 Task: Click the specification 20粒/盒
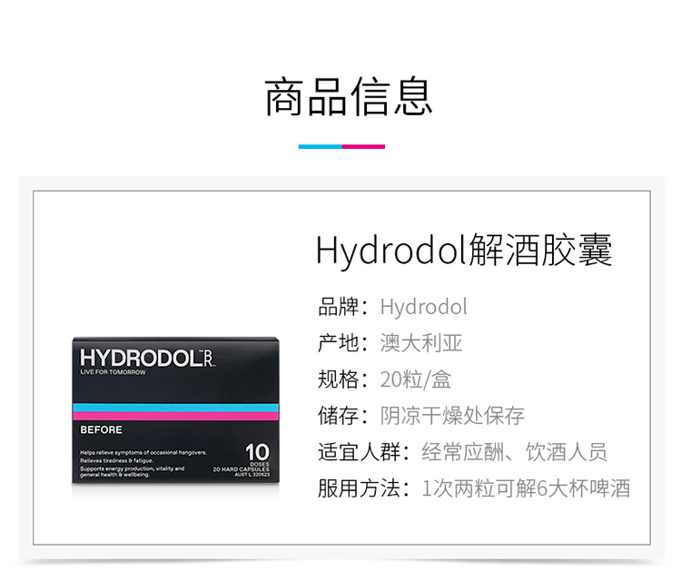415,379
